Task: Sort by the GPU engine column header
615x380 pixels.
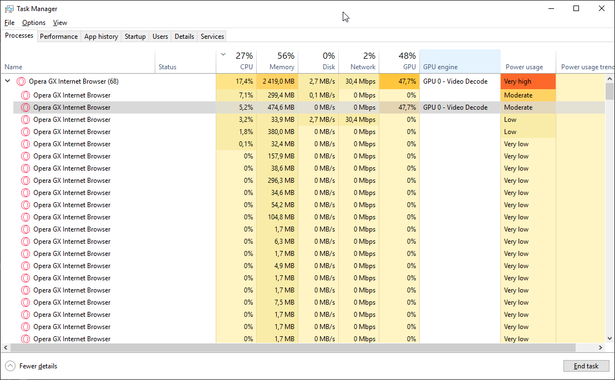Action: [x=460, y=61]
